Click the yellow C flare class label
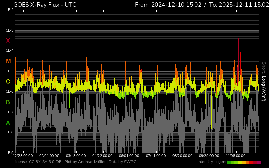 tap(8, 82)
